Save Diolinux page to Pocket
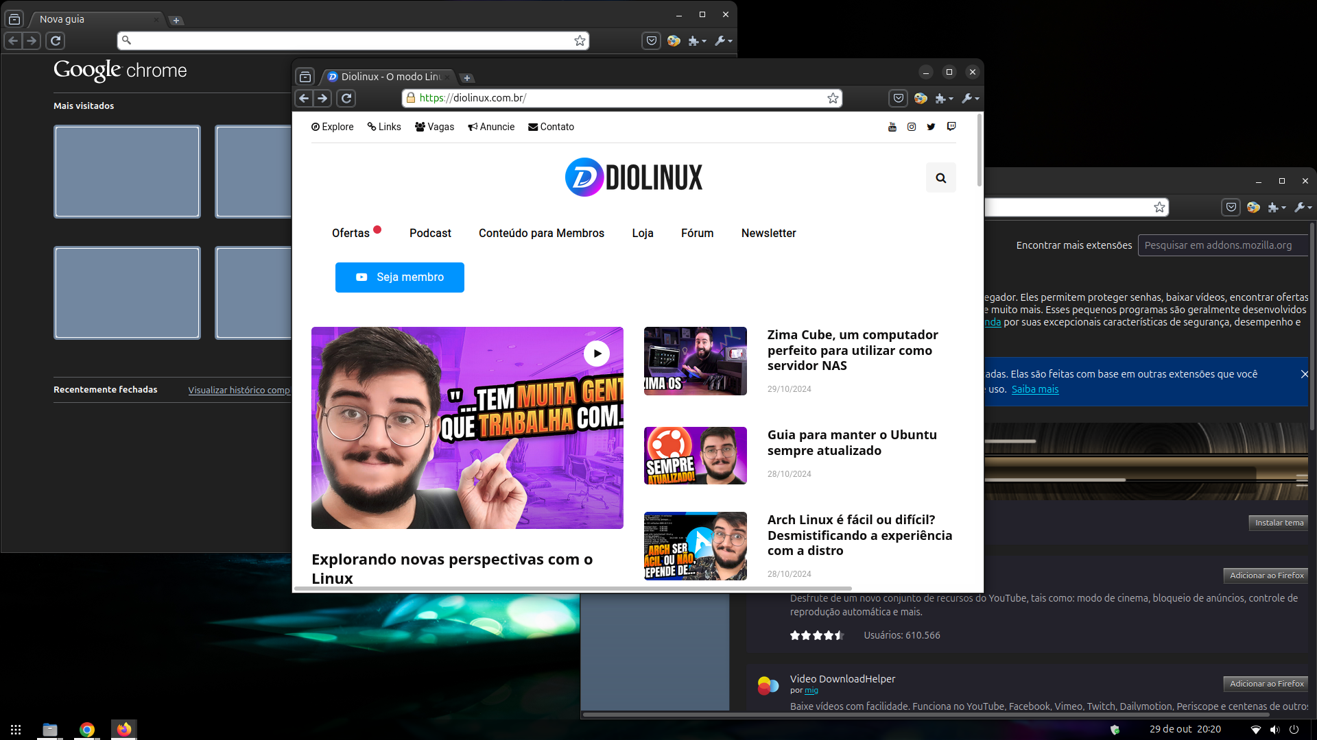The width and height of the screenshot is (1317, 740). tap(899, 98)
